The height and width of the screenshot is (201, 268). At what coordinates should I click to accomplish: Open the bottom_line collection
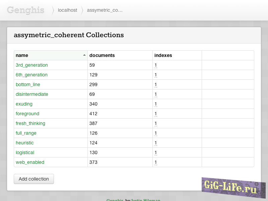click(x=28, y=84)
